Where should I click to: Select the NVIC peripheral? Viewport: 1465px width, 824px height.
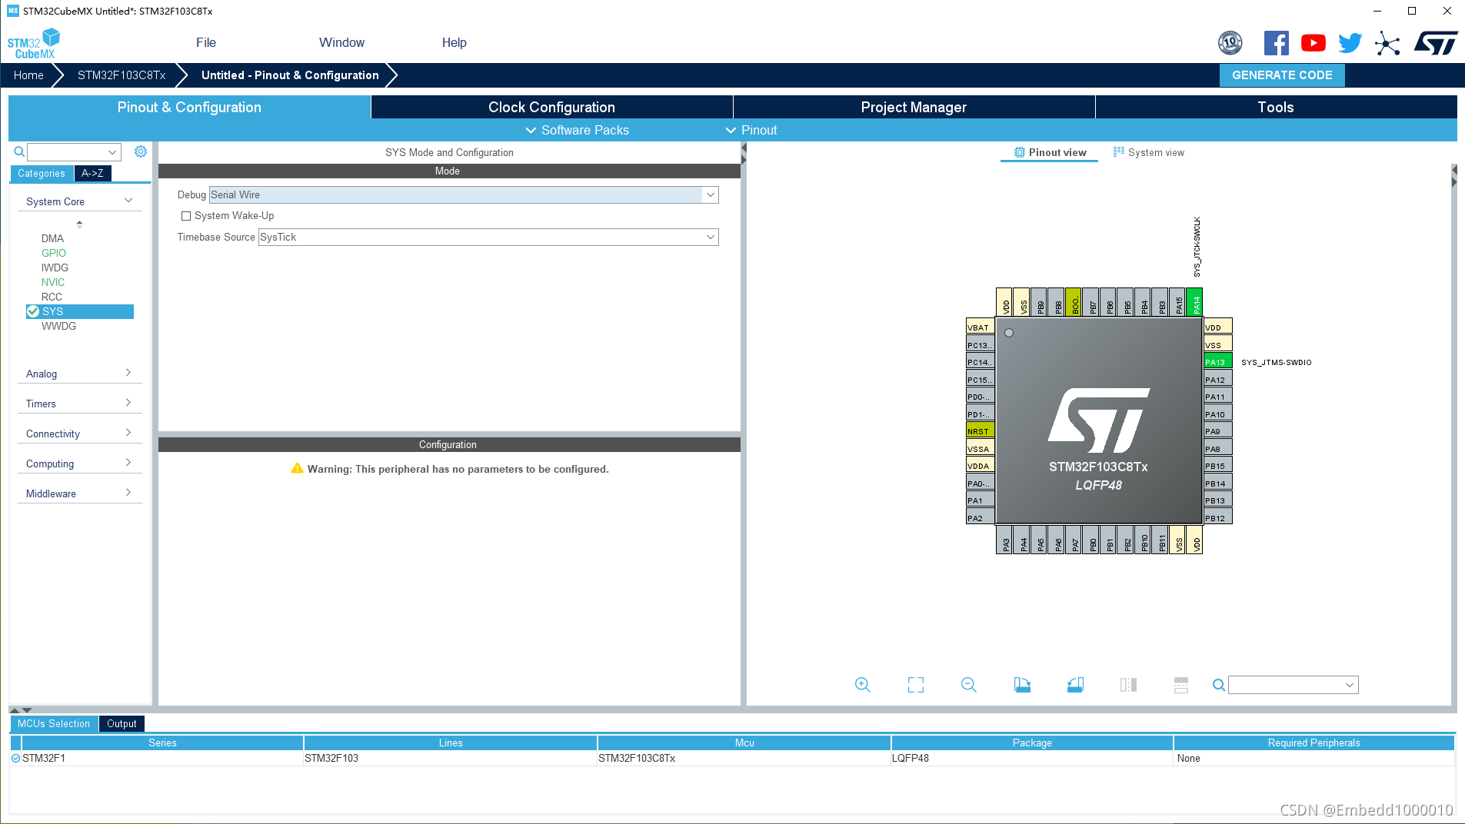pyautogui.click(x=53, y=282)
